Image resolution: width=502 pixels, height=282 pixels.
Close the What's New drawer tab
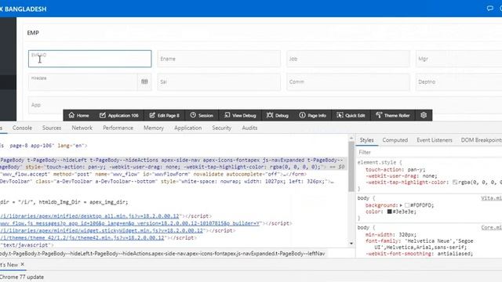[23, 265]
